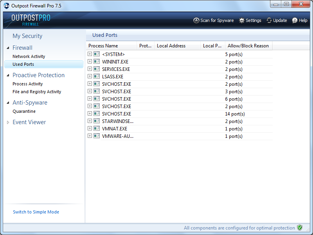This screenshot has height=235, width=313.
Task: Switch to Simple Mode
Action: (36, 212)
